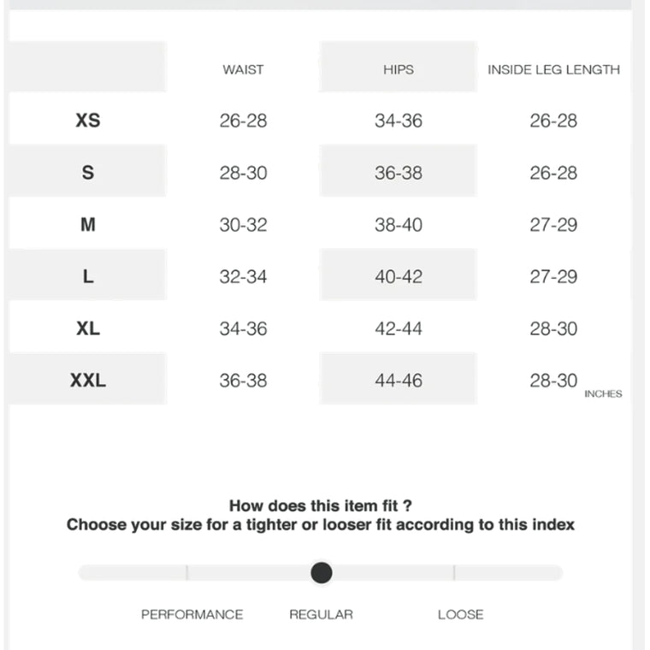Pick the XXL size row label
Image resolution: width=650 pixels, height=650 pixels.
88,381
